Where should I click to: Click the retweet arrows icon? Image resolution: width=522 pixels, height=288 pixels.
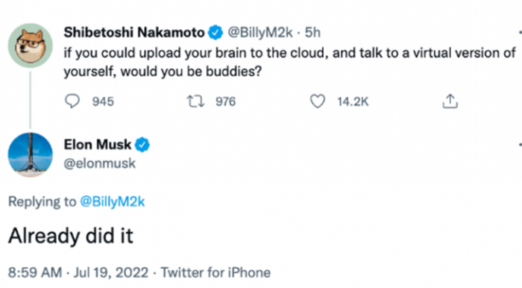[x=195, y=101]
